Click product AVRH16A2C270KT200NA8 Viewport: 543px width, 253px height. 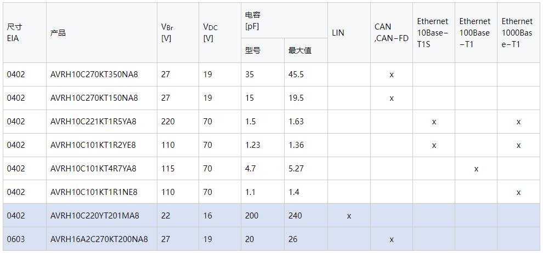tap(99, 239)
